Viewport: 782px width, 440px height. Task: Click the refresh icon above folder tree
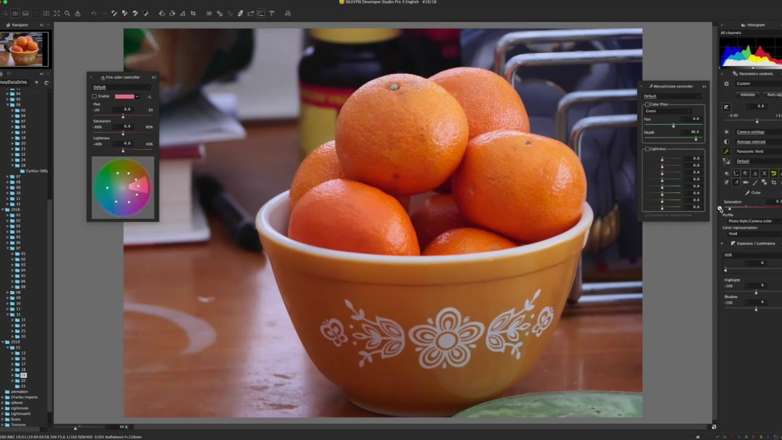pyautogui.click(x=46, y=82)
